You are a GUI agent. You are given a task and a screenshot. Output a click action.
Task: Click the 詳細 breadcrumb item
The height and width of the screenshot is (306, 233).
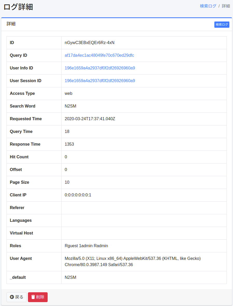[226, 6]
